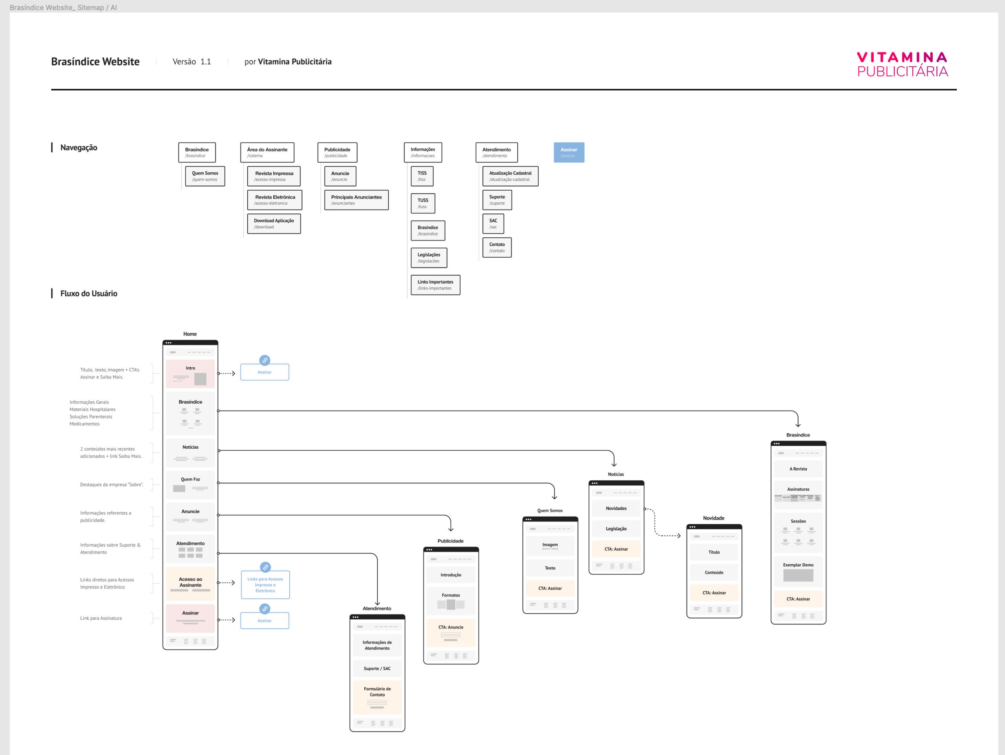
Task: Click the Brasíndice Website_ Sitemap / AI label
Action: click(x=63, y=7)
